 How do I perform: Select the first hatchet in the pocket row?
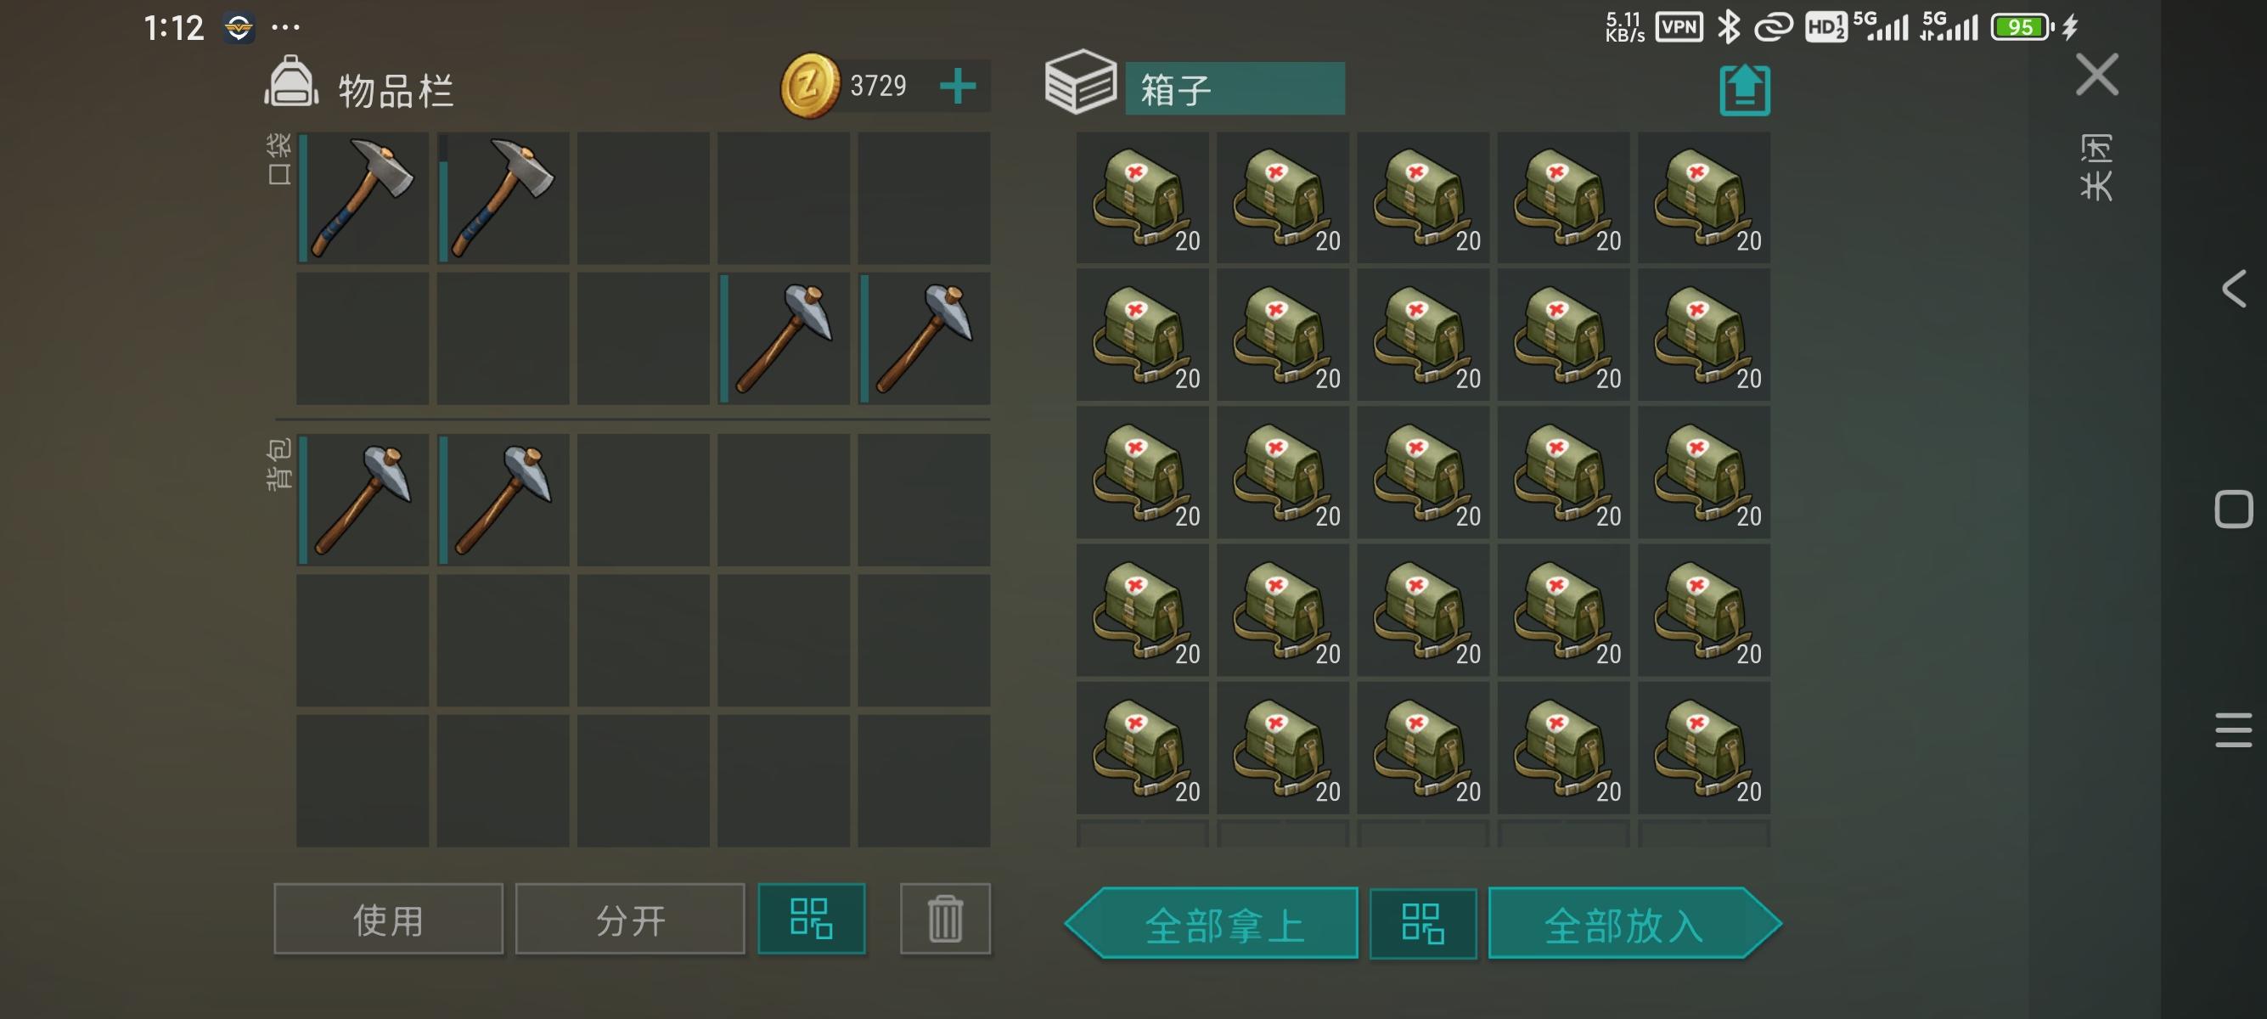point(363,198)
